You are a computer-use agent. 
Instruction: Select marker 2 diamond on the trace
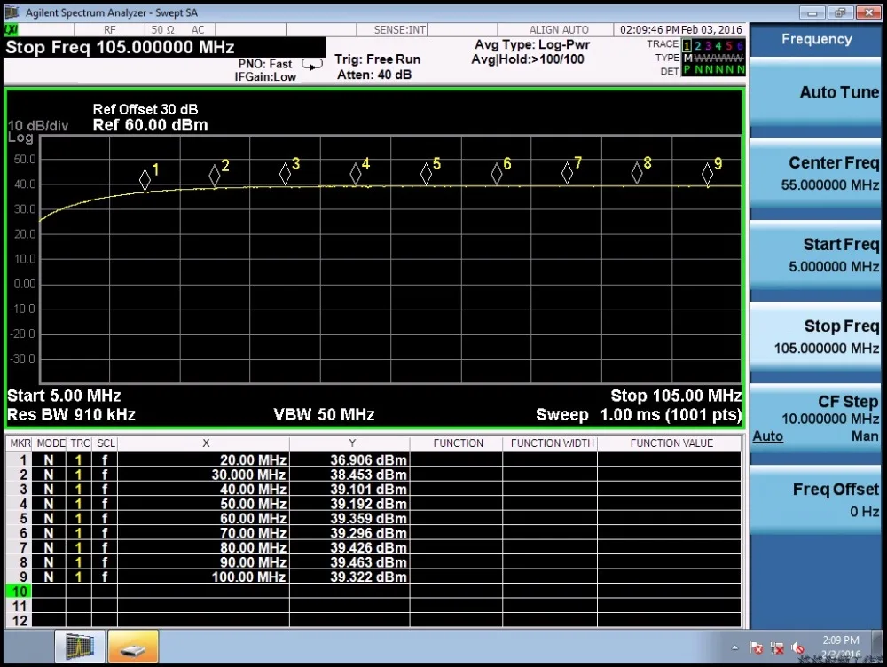(215, 176)
